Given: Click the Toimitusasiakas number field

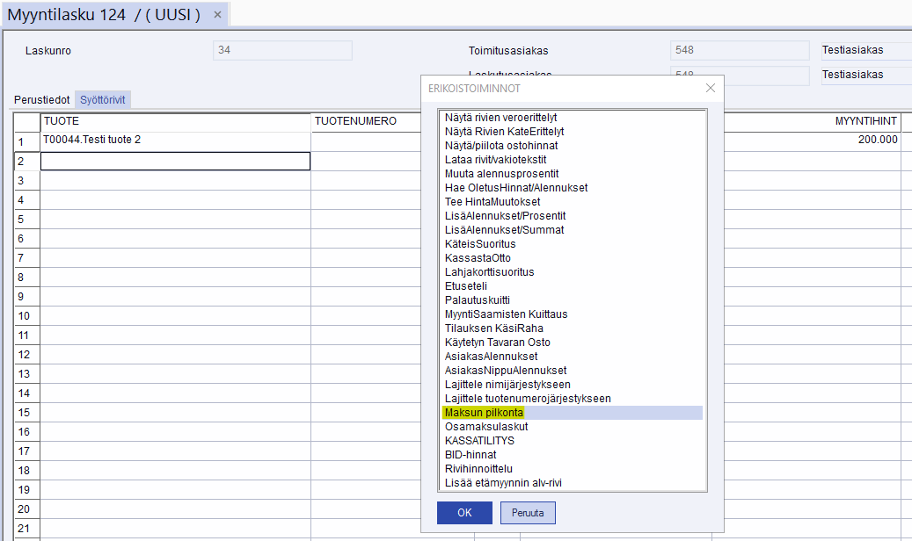Looking at the screenshot, I should [739, 51].
